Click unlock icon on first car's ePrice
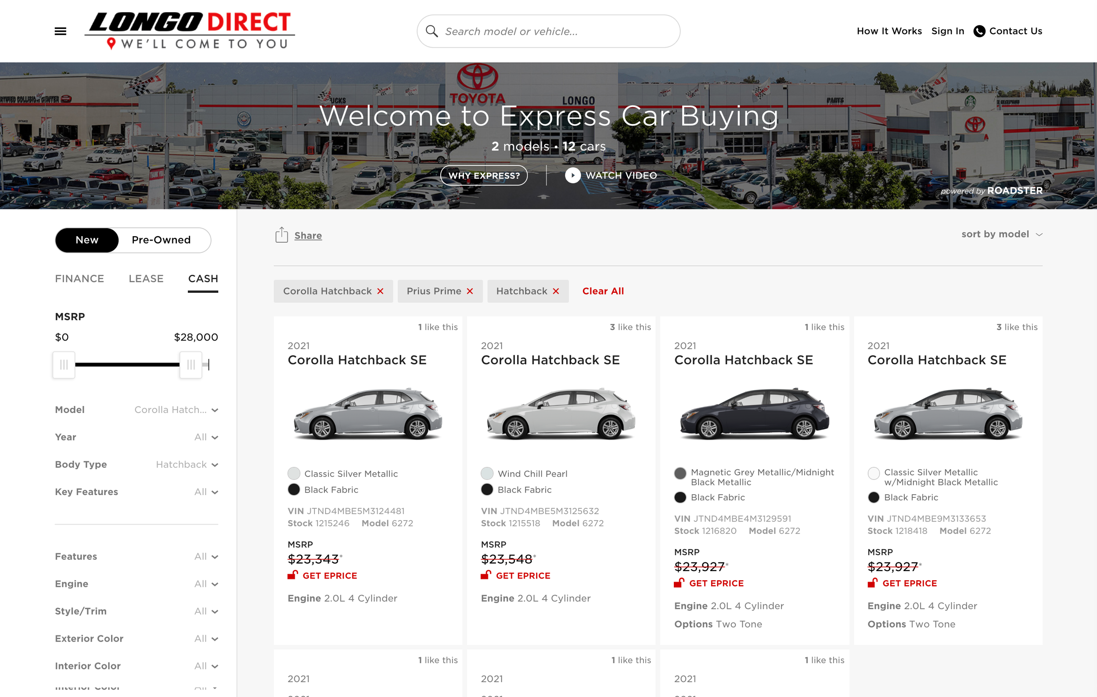1097x697 pixels. tap(292, 575)
